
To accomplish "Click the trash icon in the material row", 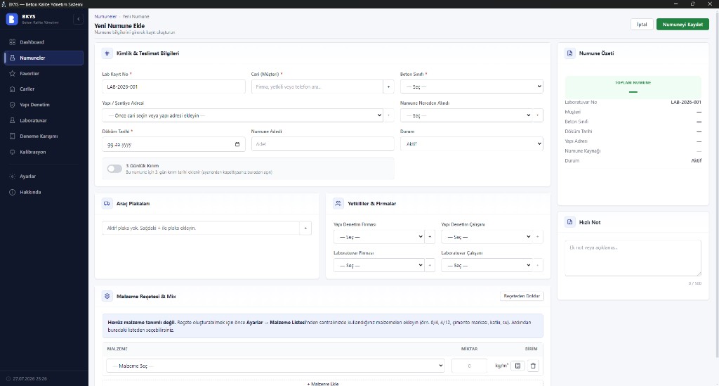I will pos(533,366).
